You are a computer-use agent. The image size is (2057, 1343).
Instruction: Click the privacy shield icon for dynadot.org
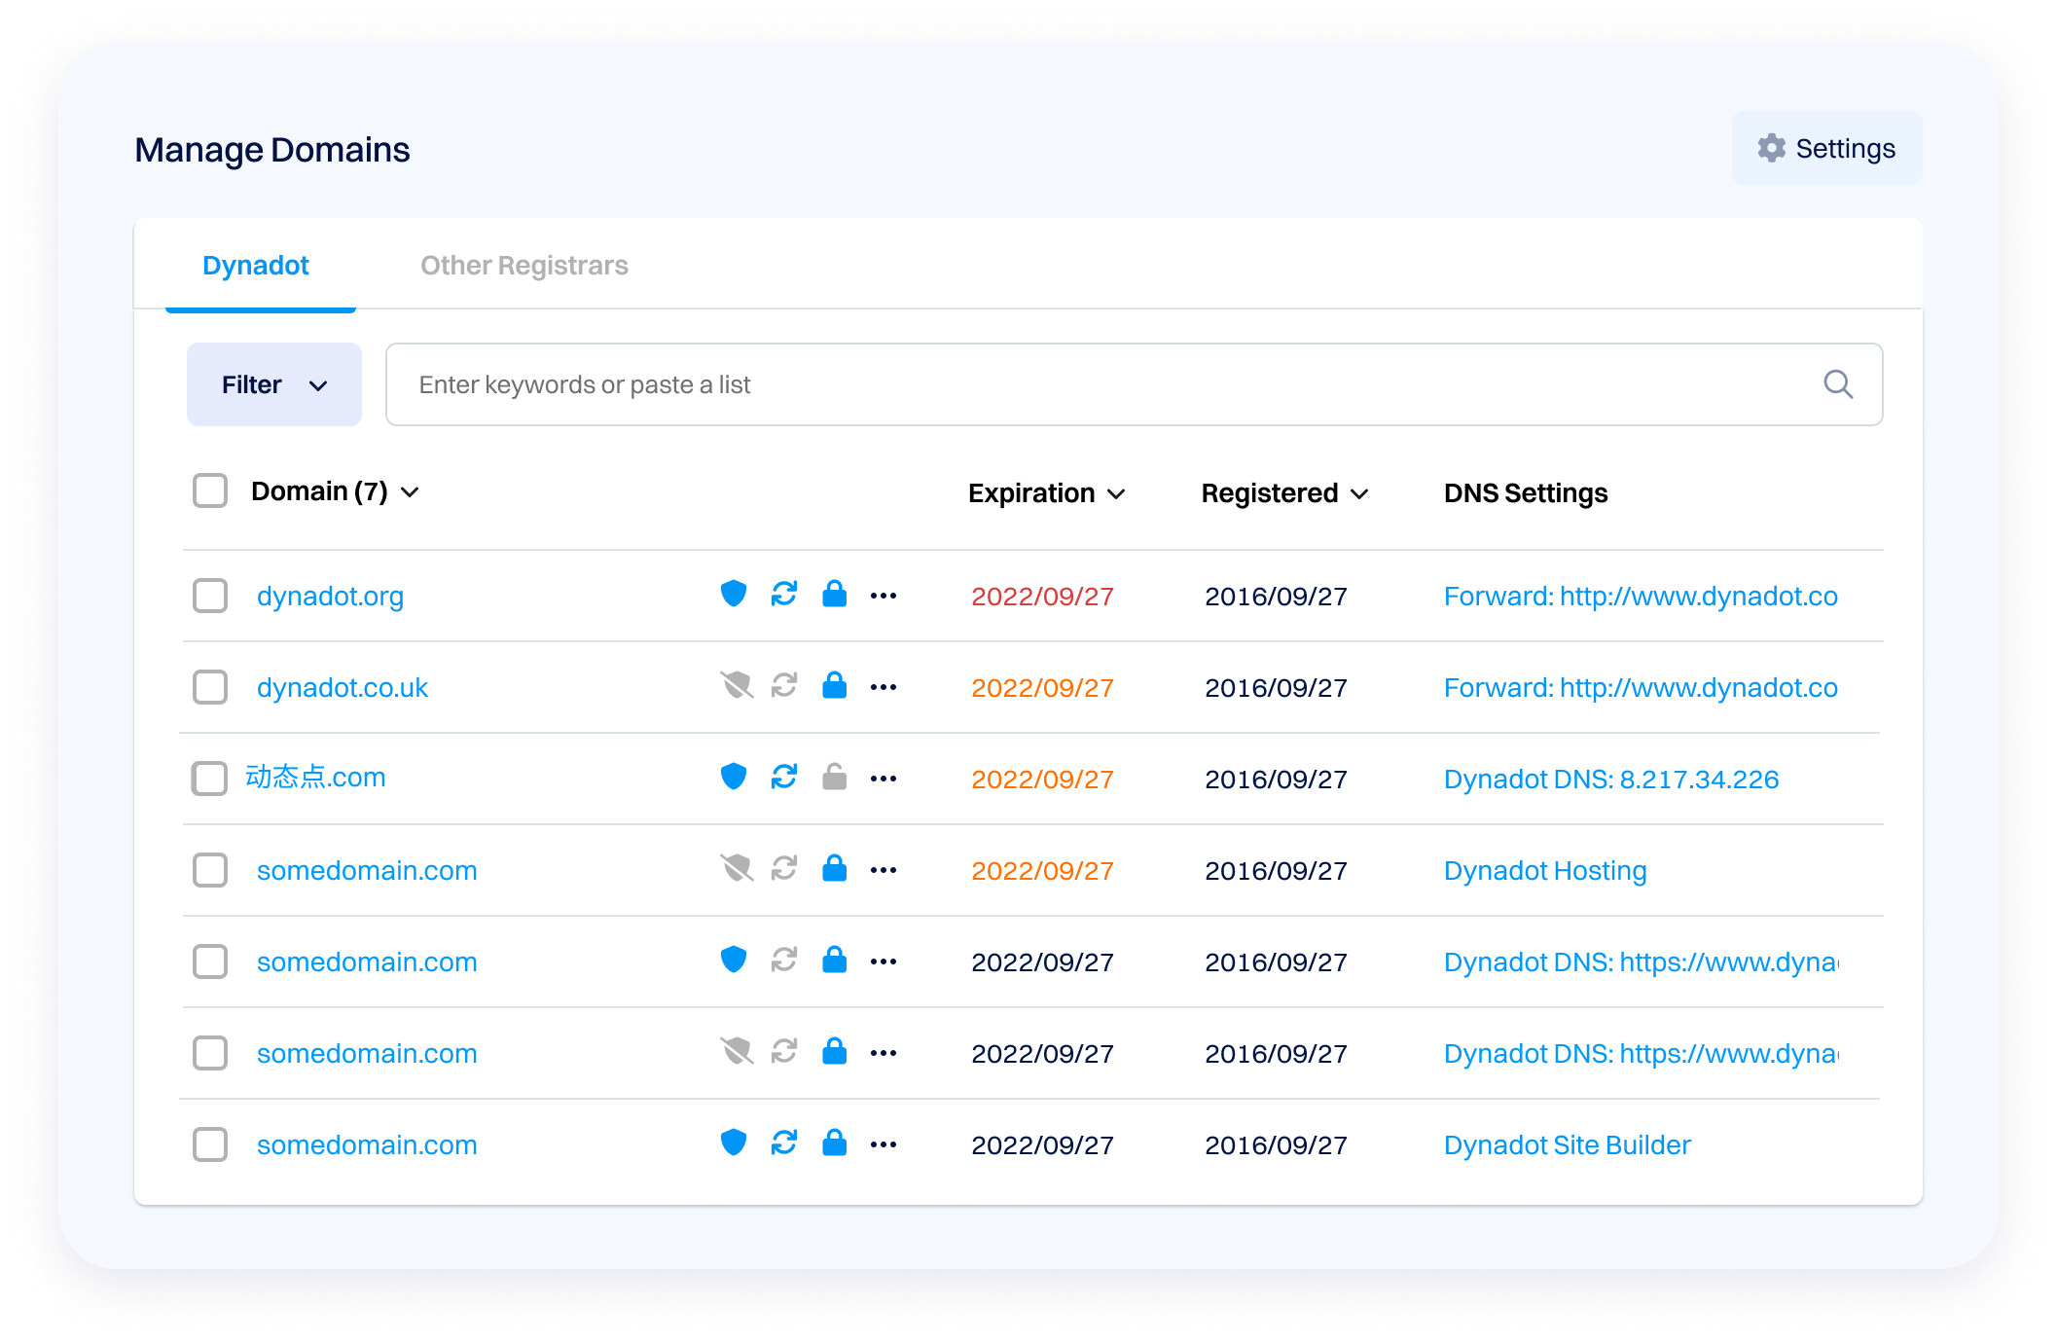pyautogui.click(x=733, y=594)
